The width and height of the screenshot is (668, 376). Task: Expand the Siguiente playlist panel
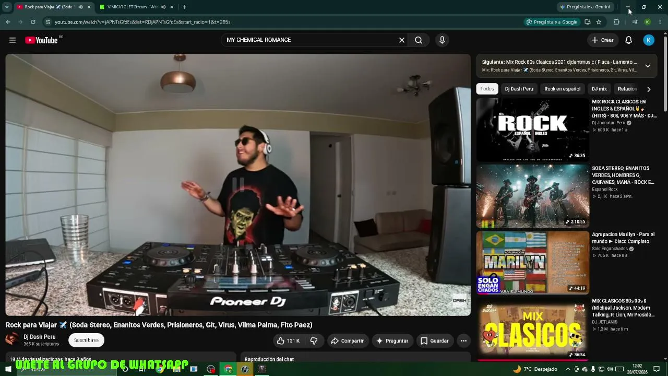(x=648, y=66)
